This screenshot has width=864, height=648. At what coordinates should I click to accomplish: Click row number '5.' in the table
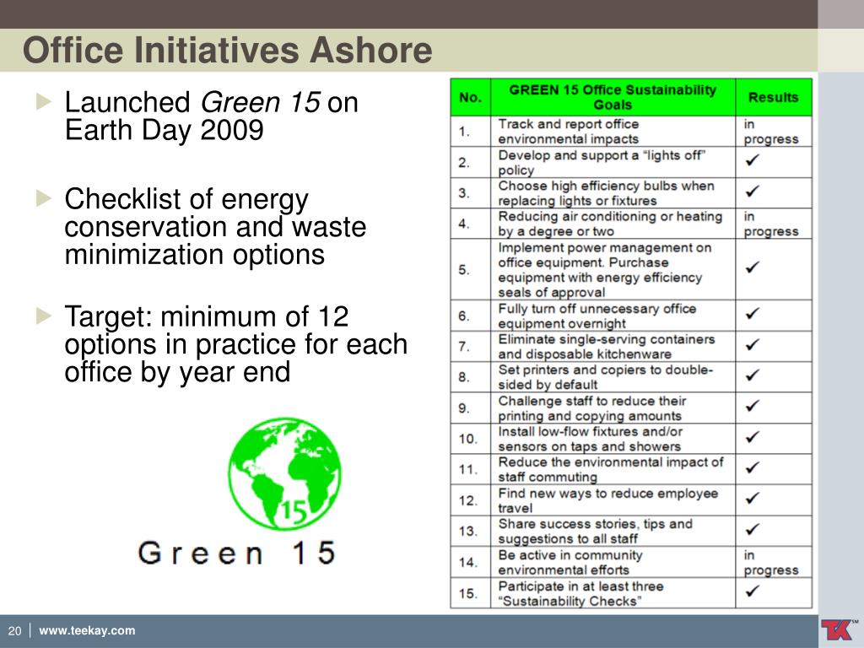coord(464,270)
